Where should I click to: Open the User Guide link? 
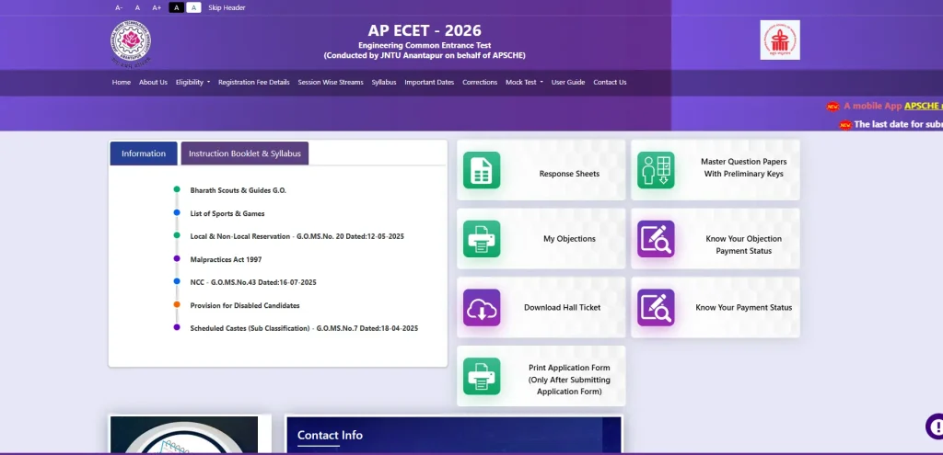[567, 82]
